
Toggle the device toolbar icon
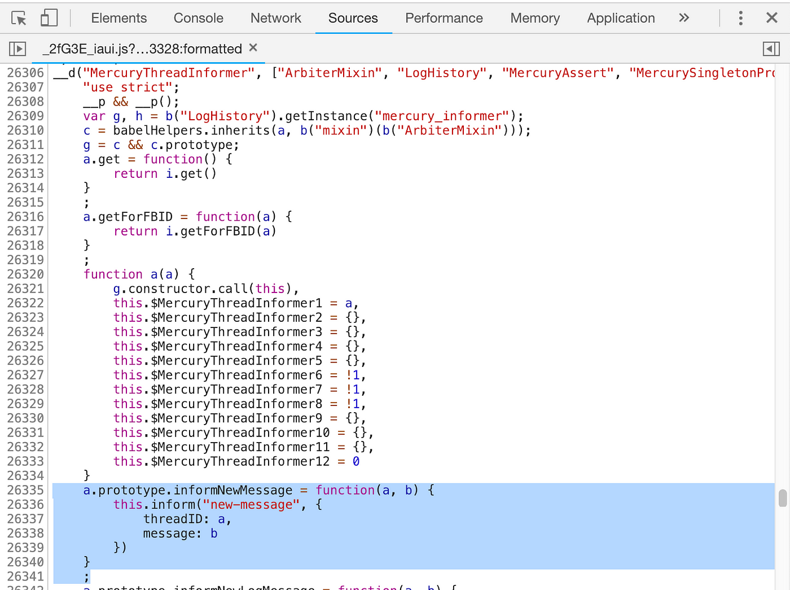pos(49,18)
